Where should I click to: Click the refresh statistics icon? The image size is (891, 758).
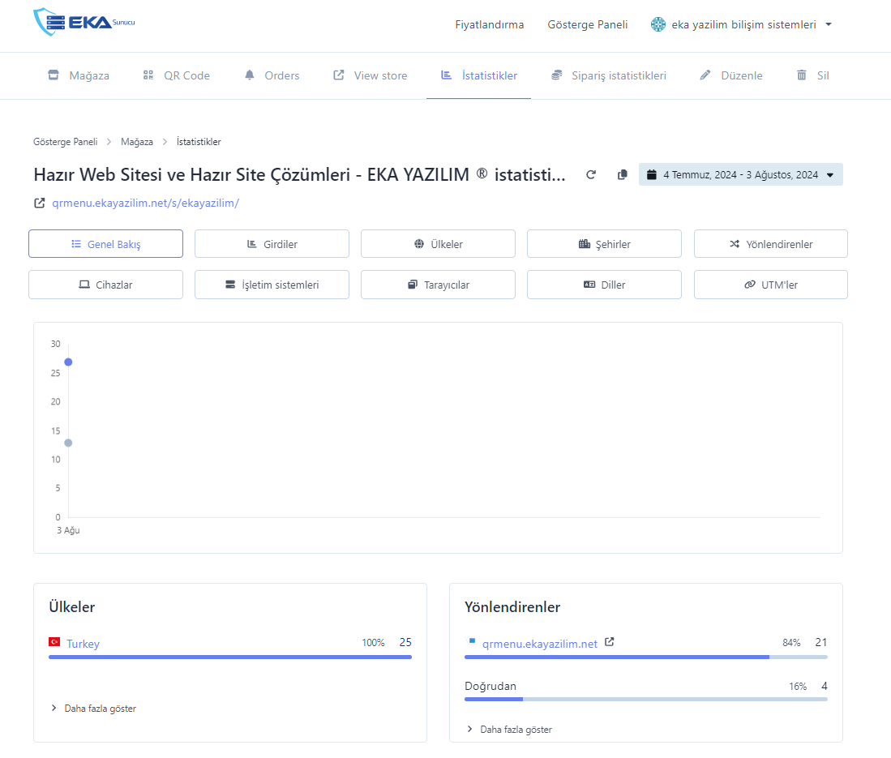[591, 174]
